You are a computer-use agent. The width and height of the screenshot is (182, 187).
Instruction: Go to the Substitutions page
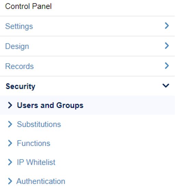pos(39,124)
